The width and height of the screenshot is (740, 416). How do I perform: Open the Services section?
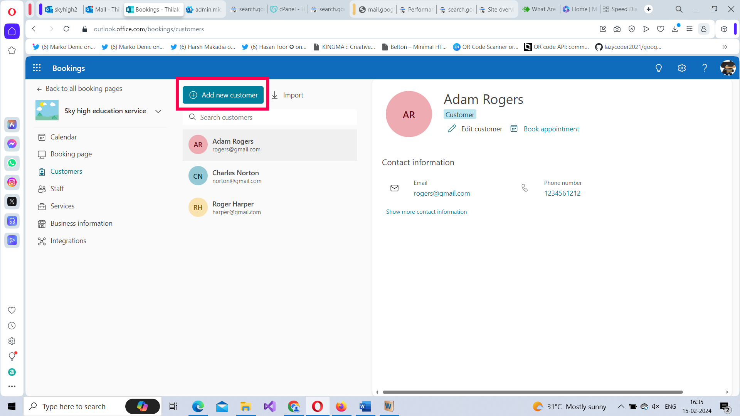(62, 206)
